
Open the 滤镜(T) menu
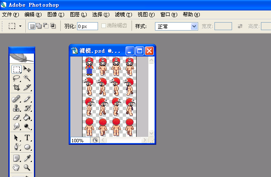tap(124, 15)
